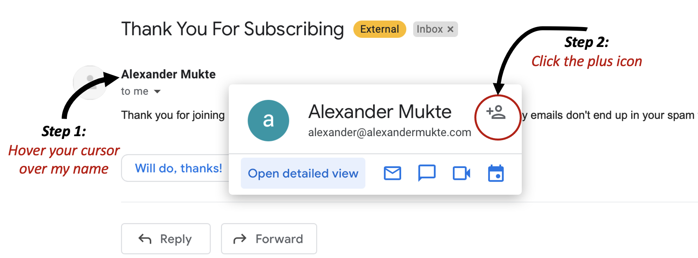Click sender name Alexander Mukte above 'to me'
Viewport: 698px width, 258px height.
(x=168, y=74)
